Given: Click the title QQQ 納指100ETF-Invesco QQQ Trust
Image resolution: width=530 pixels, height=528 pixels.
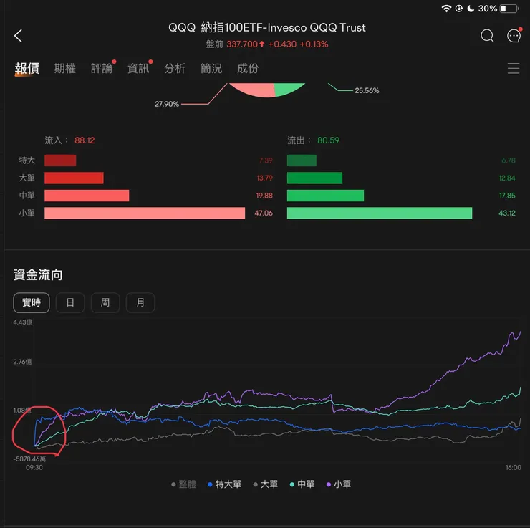Looking at the screenshot, I should (267, 27).
